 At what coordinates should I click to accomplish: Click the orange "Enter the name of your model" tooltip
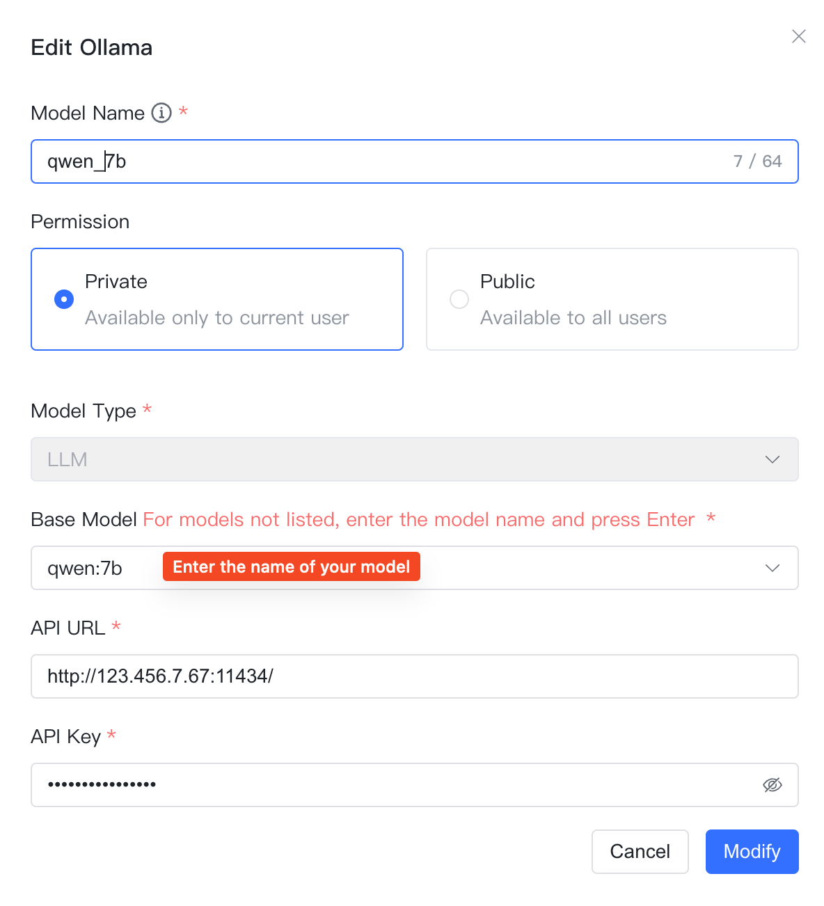(292, 566)
